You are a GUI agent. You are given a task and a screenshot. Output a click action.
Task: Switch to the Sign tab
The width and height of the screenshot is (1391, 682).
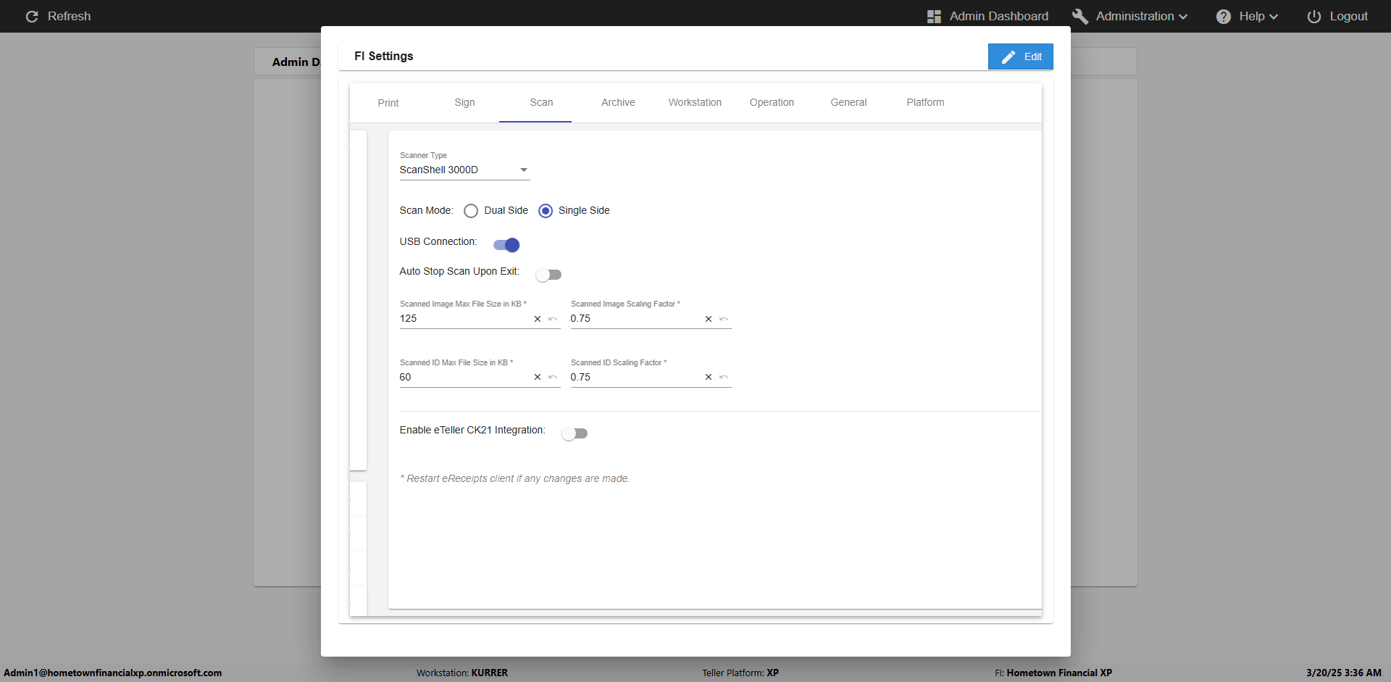click(x=464, y=102)
